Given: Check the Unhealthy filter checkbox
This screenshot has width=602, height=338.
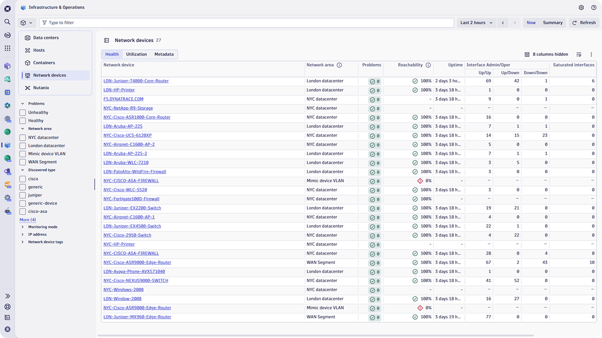Looking at the screenshot, I should [22, 113].
